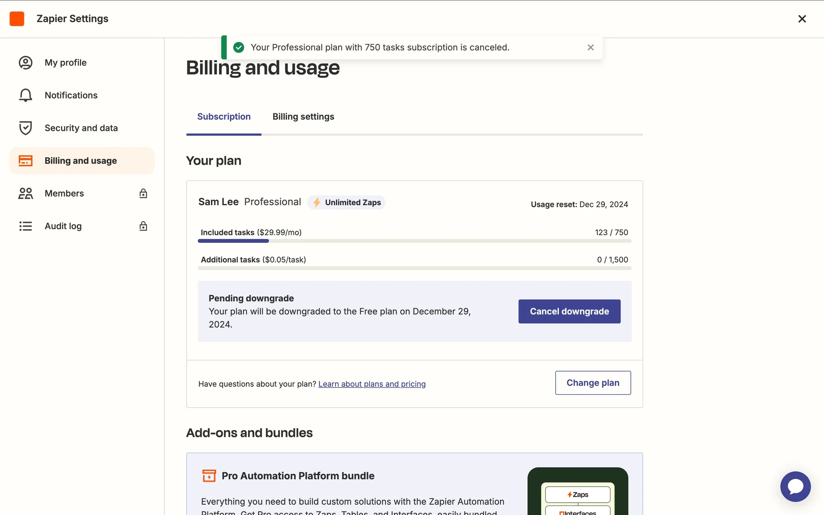Click the 123 / 750 task count
Viewport: 824px width, 515px height.
611,232
